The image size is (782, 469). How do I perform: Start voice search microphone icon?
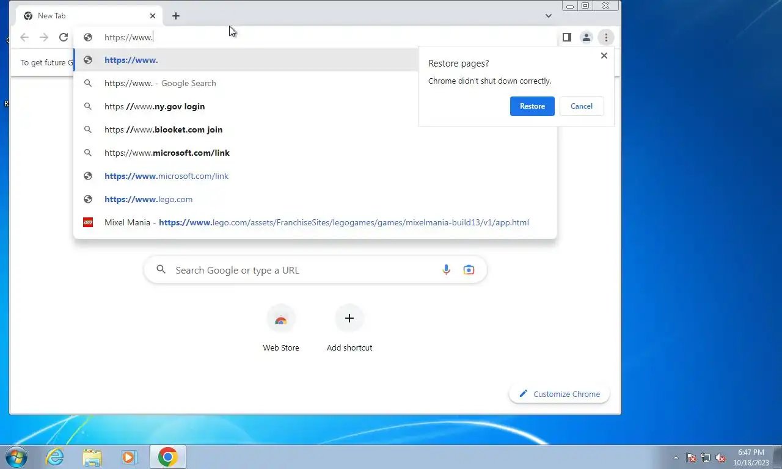446,270
